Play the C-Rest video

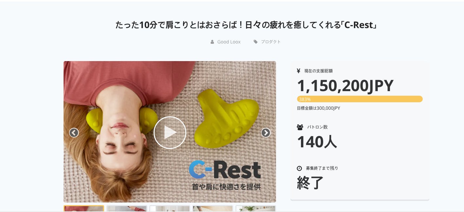point(170,133)
